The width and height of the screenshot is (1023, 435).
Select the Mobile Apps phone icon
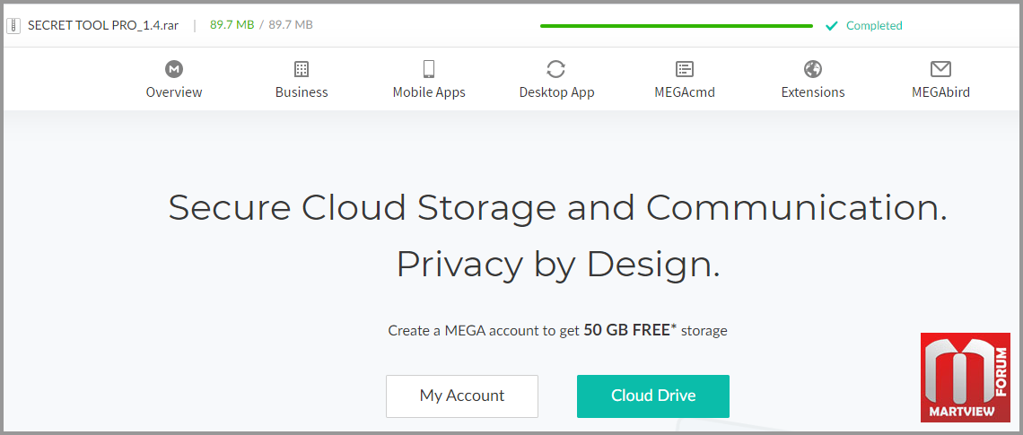tap(429, 69)
